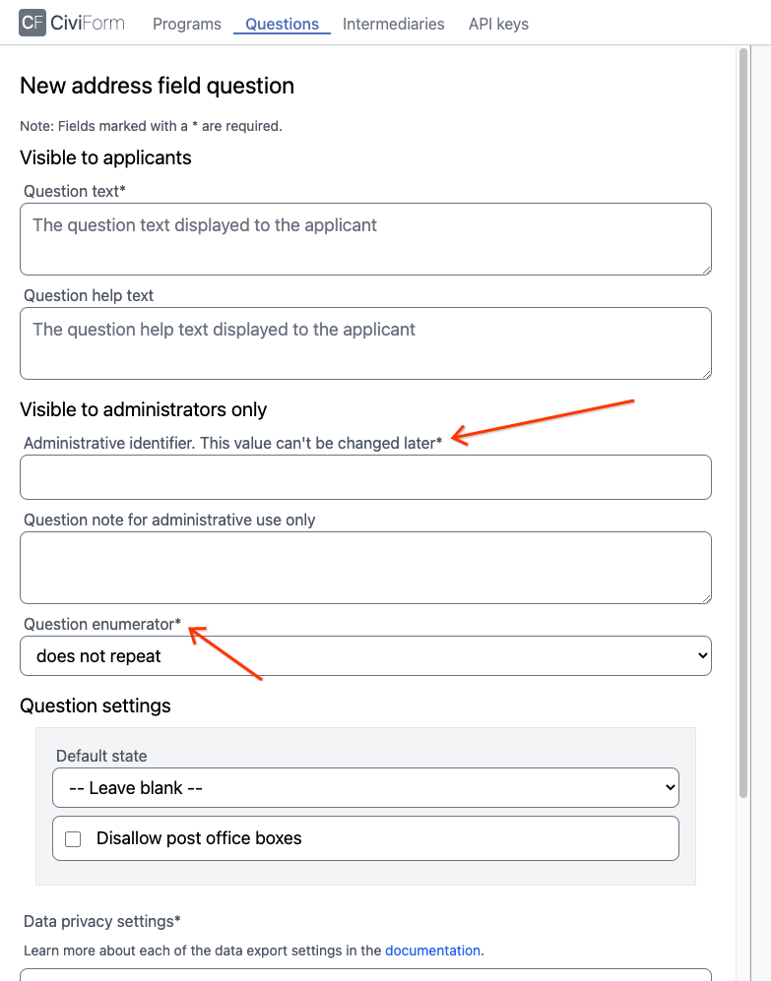Focus the Question help text box

click(364, 342)
